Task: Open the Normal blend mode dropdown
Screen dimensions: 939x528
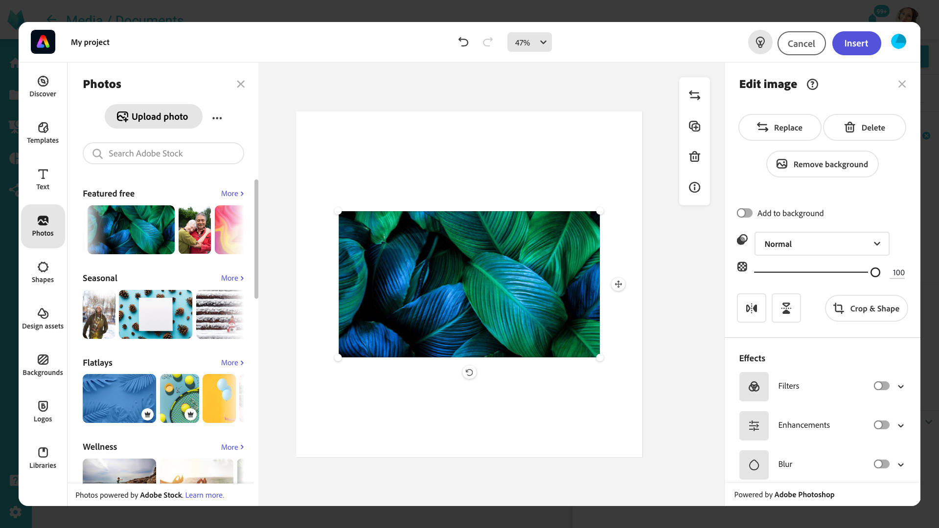Action: 822,244
